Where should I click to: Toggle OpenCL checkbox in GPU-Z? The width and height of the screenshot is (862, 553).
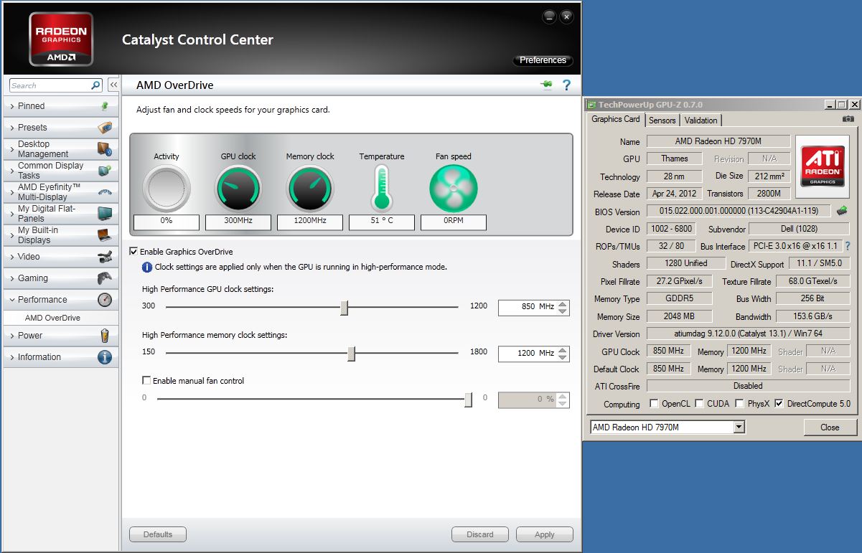[654, 404]
